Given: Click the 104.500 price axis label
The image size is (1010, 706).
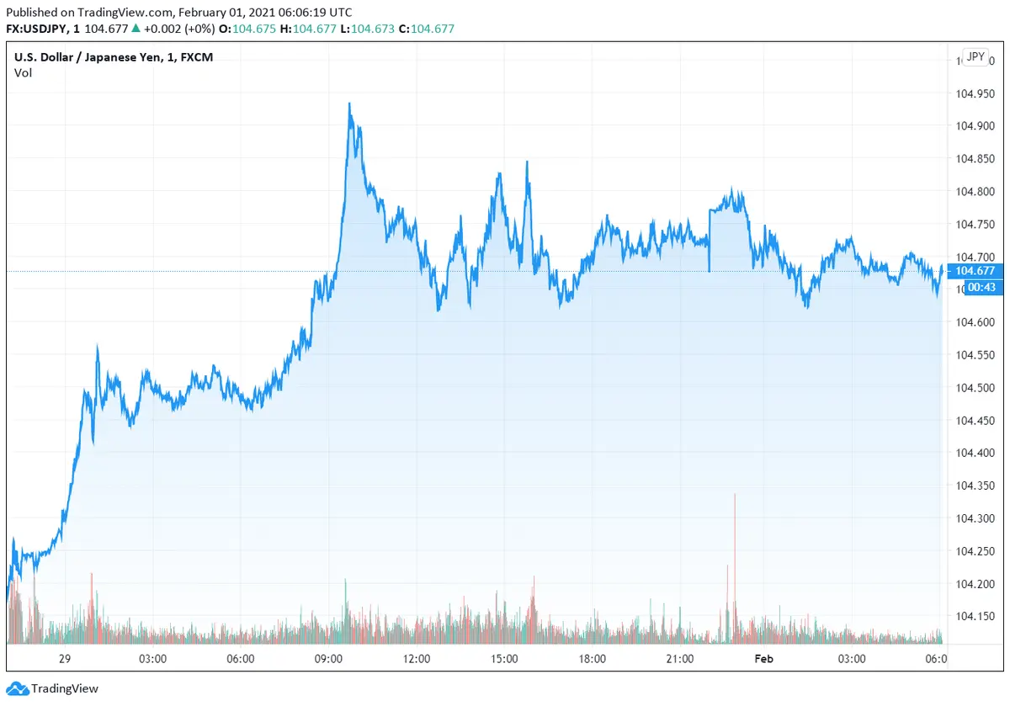Looking at the screenshot, I should click(x=974, y=388).
